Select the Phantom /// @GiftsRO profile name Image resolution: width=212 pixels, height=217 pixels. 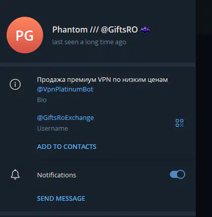(x=95, y=29)
